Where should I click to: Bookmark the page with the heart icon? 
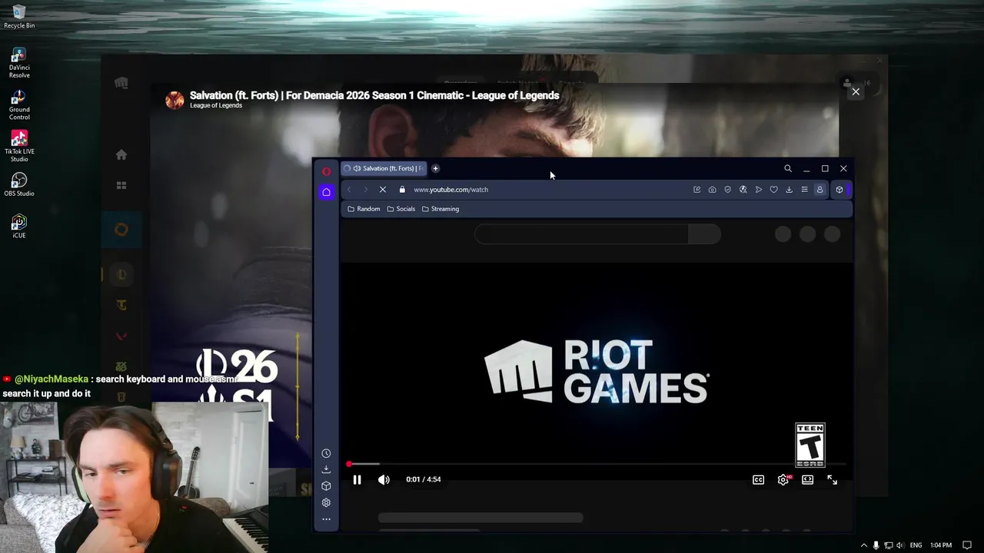point(773,190)
